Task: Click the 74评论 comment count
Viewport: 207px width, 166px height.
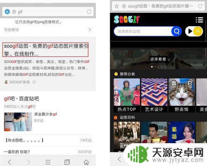Action: pyautogui.click(x=86, y=140)
